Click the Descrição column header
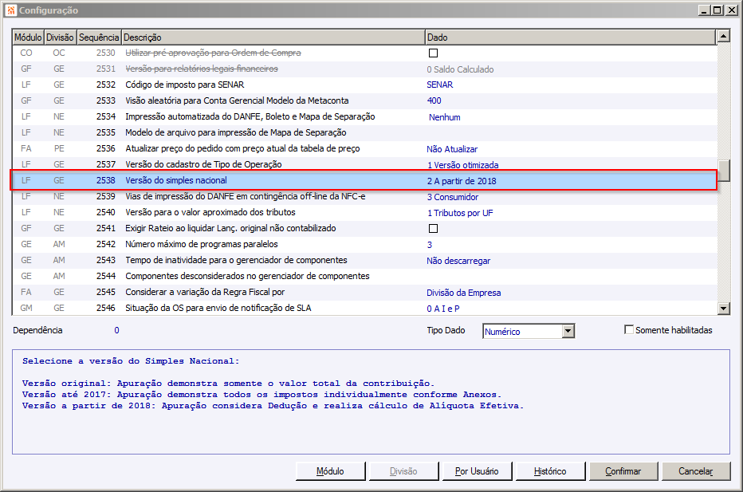 pos(273,37)
